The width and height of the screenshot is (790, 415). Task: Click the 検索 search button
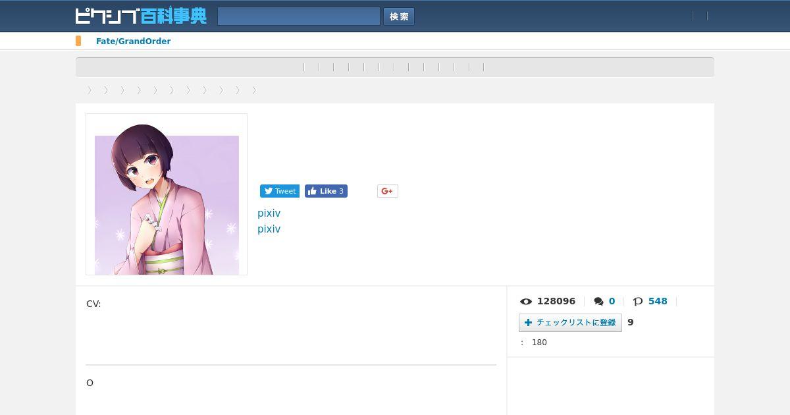click(x=399, y=16)
